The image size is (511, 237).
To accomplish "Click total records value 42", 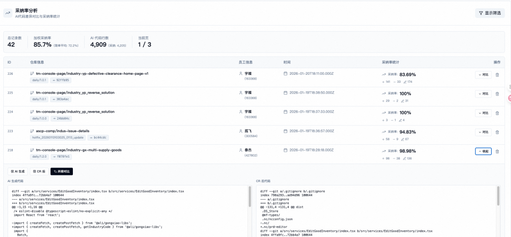I will point(11,44).
